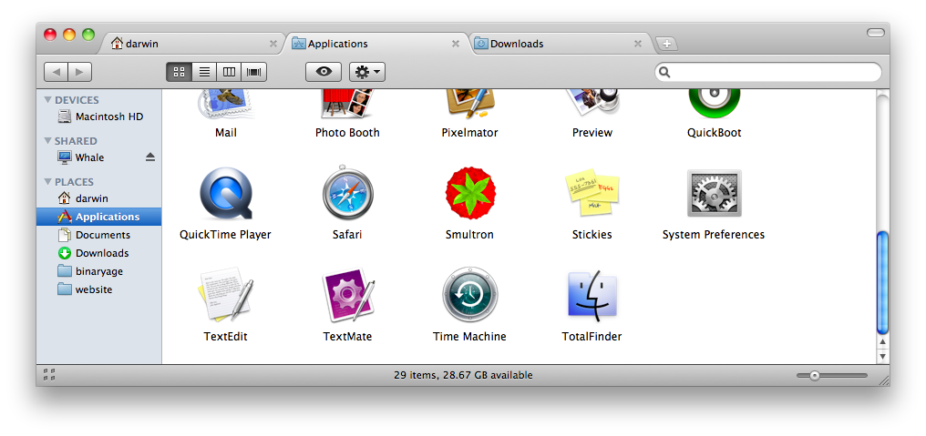Switch to column view mode

click(229, 72)
